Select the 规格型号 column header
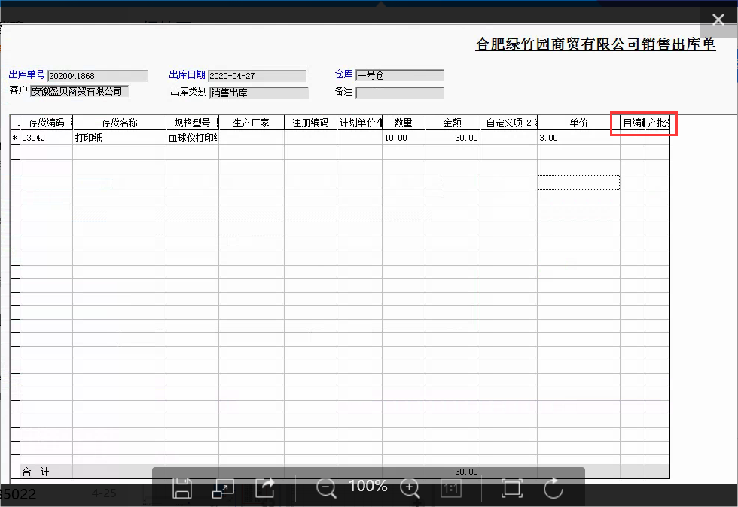Image resolution: width=738 pixels, height=507 pixels. pyautogui.click(x=193, y=123)
